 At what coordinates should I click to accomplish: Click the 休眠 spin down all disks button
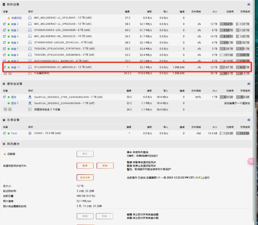105,216
